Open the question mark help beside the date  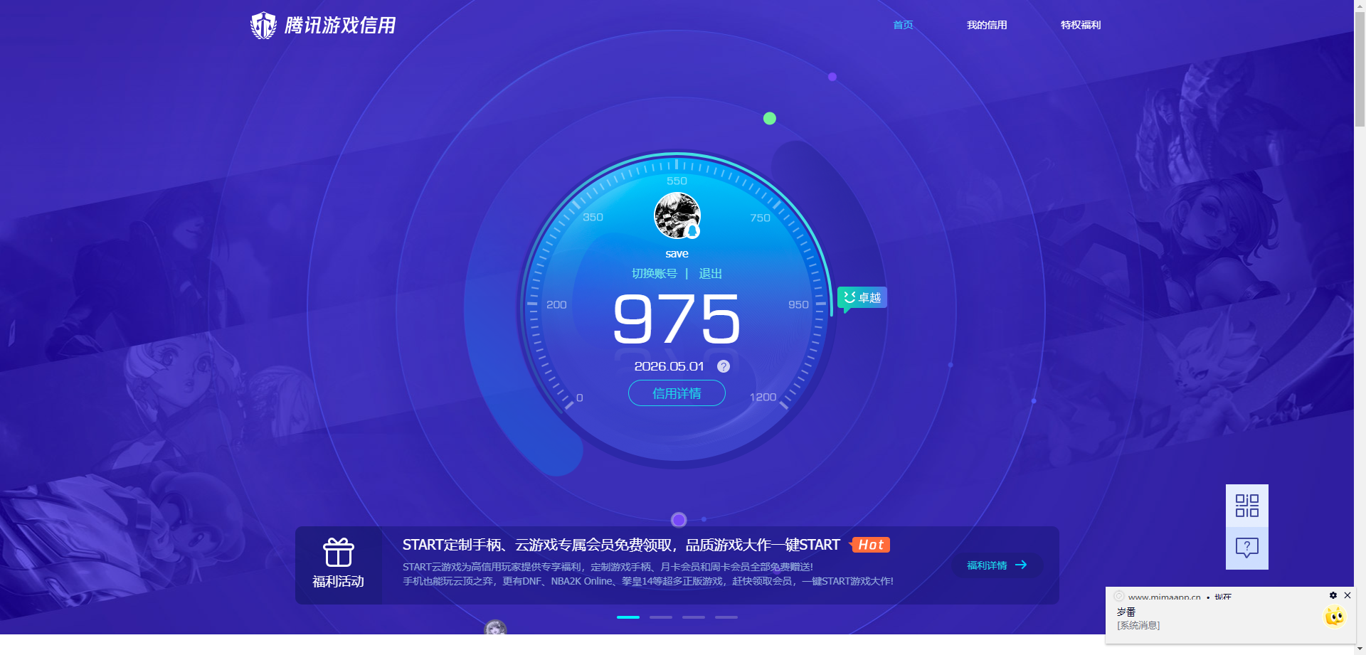[x=724, y=366]
